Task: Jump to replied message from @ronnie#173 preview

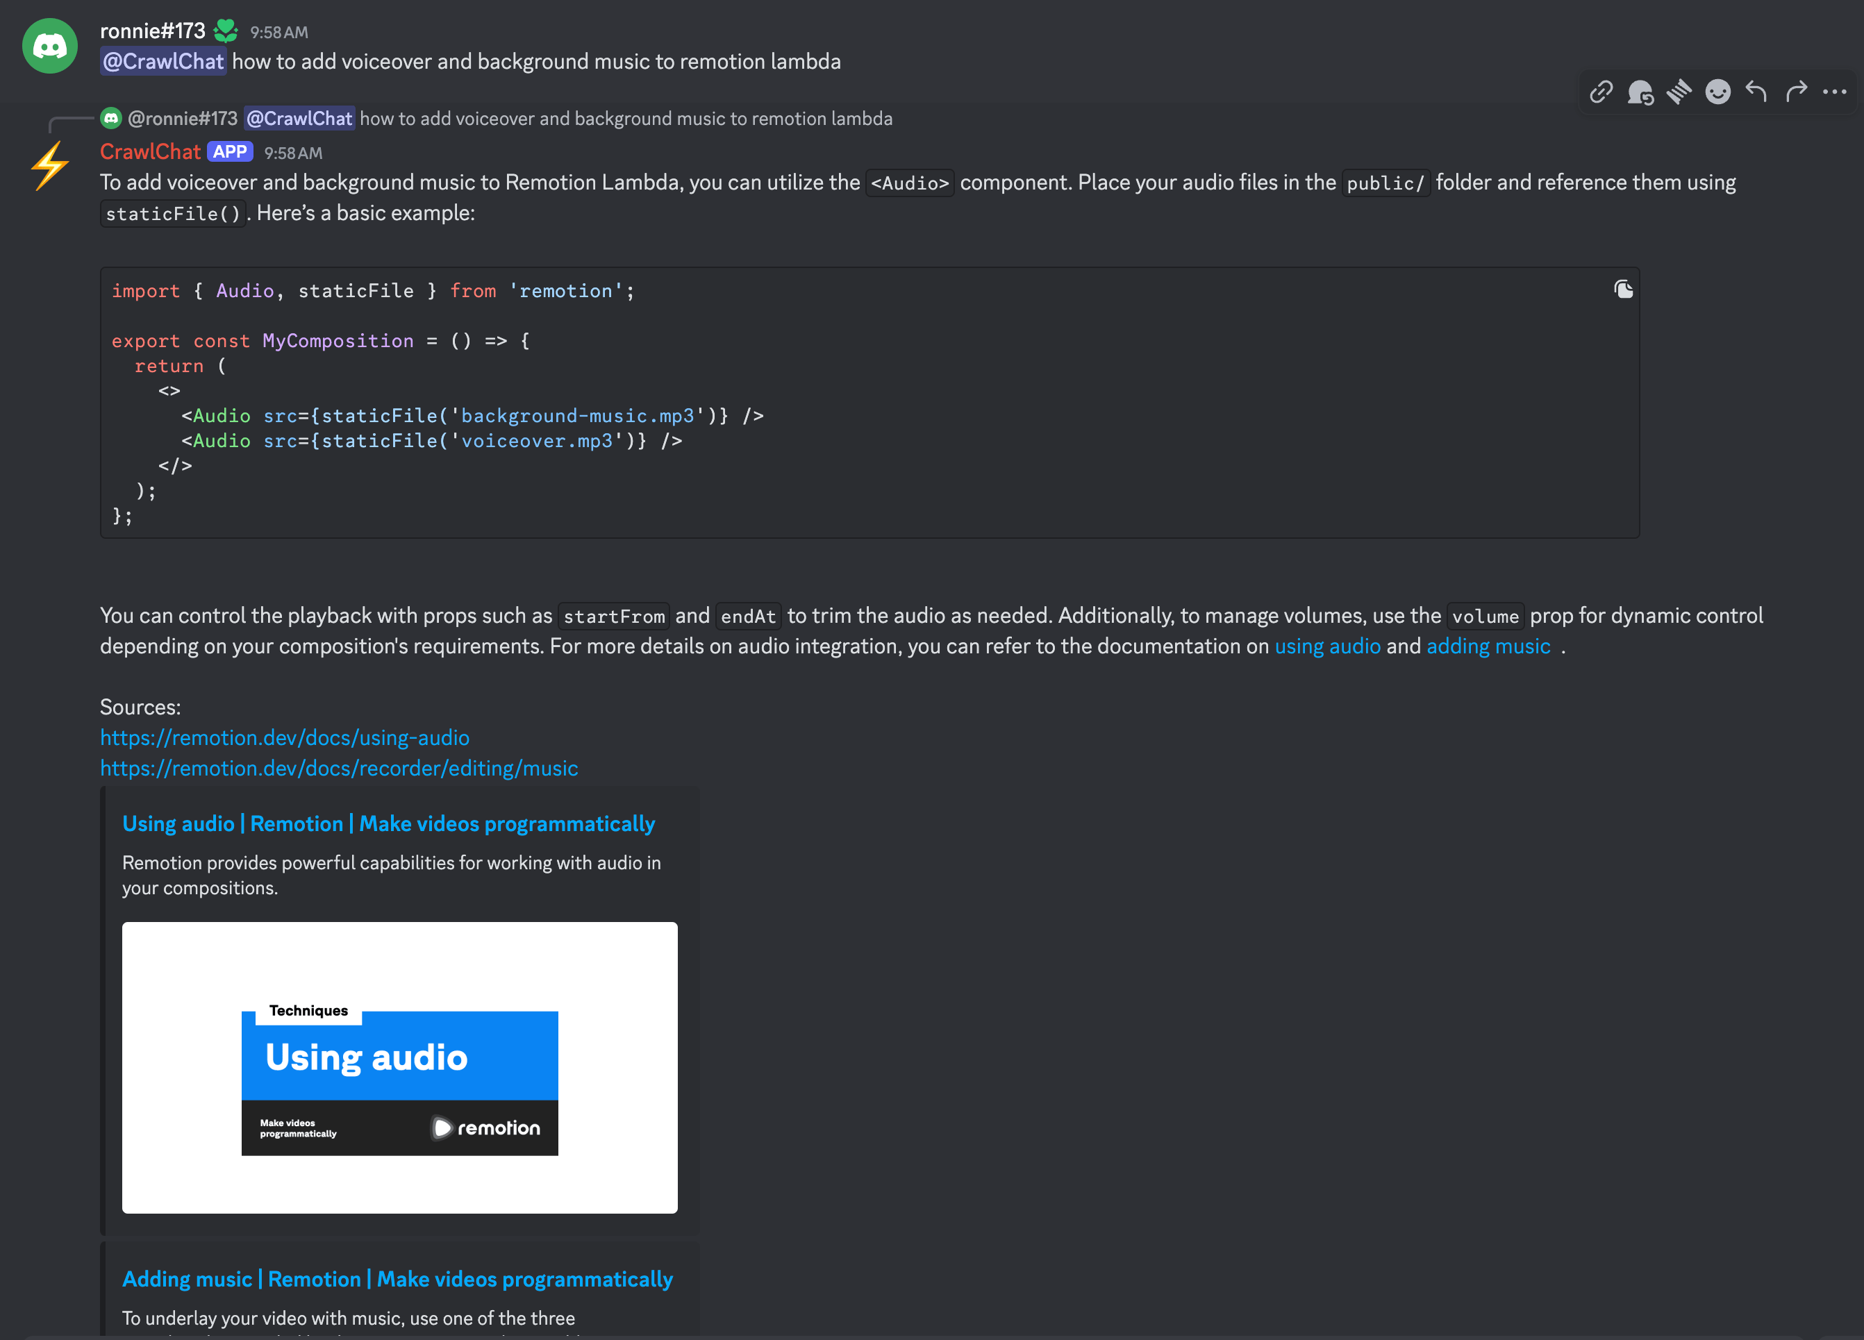Action: pyautogui.click(x=624, y=119)
